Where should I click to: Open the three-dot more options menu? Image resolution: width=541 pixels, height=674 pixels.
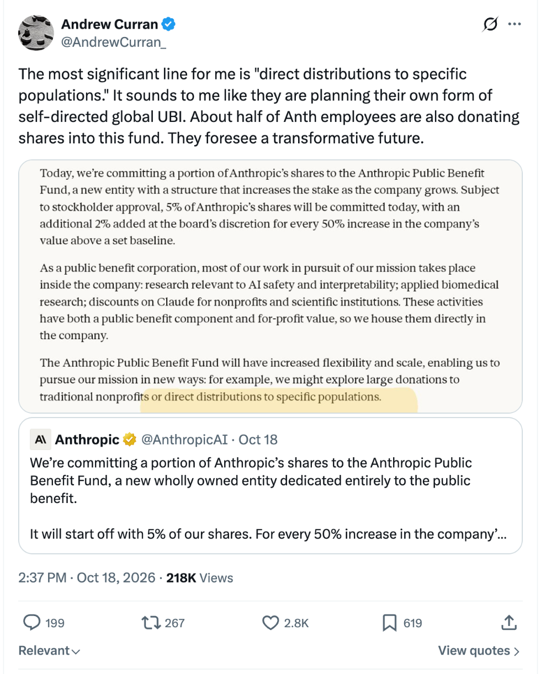pos(514,24)
